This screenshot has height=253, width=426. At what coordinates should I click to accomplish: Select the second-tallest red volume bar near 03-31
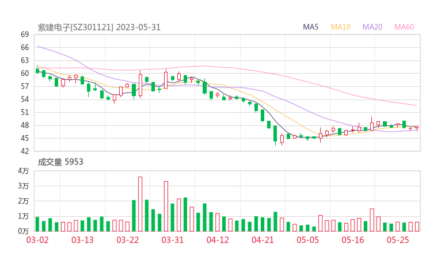point(166,206)
